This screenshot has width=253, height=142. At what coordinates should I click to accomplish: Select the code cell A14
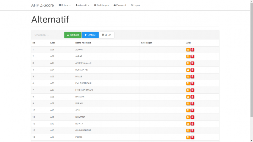(52, 137)
